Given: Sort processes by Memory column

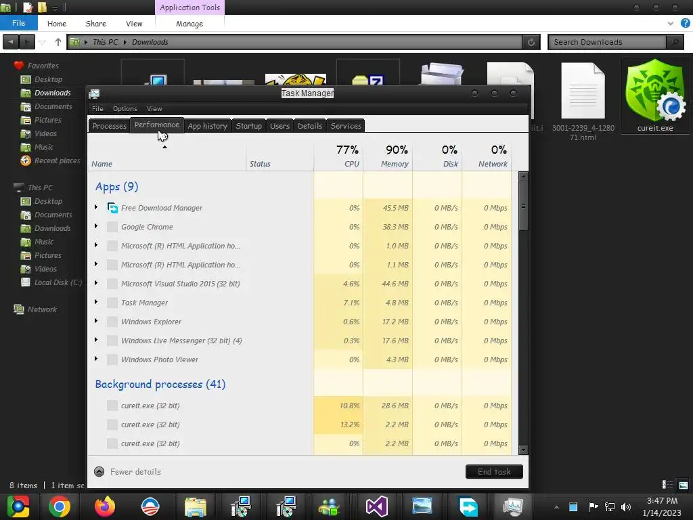Looking at the screenshot, I should click(388, 156).
